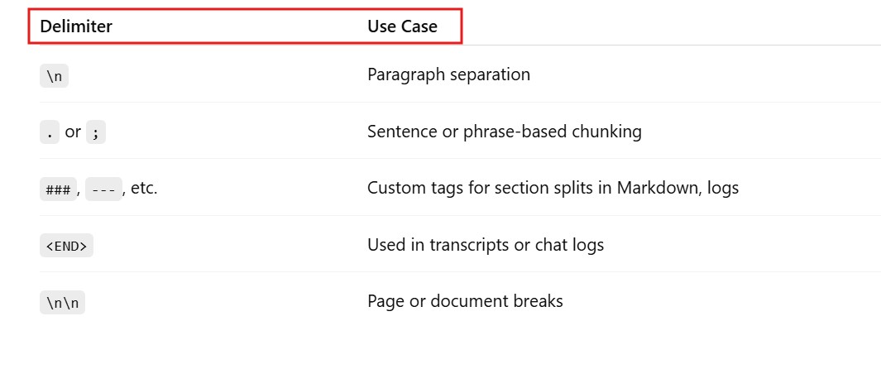Click the "Page or document breaks" text
The image size is (881, 369).
[465, 301]
